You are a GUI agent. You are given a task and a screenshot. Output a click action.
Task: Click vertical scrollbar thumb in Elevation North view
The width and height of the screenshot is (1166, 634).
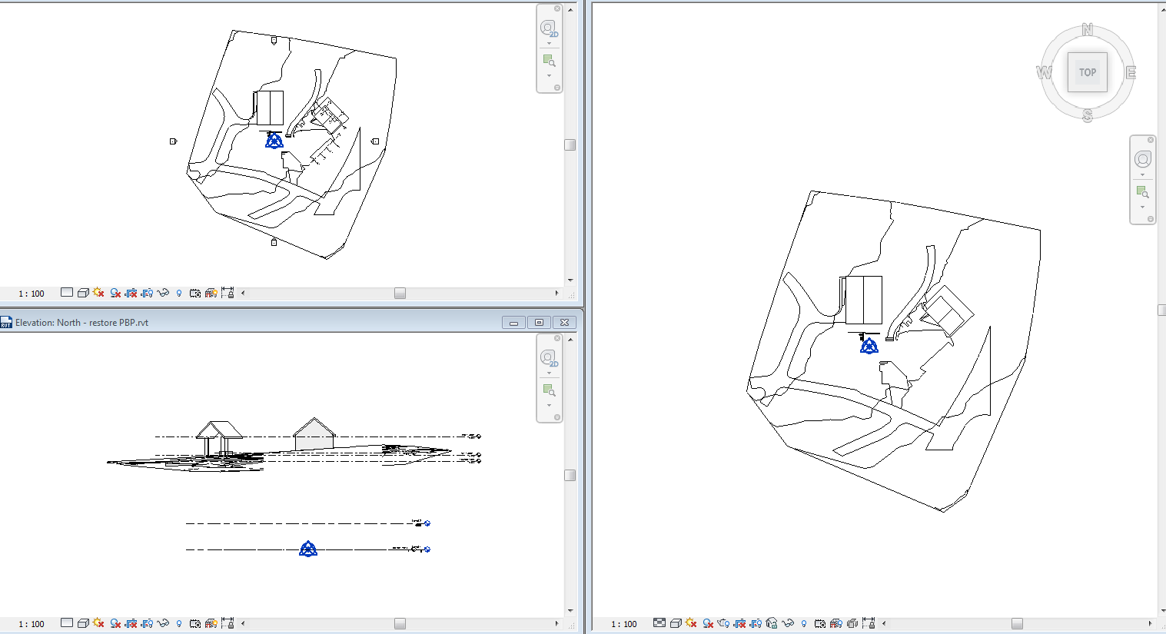pos(570,475)
